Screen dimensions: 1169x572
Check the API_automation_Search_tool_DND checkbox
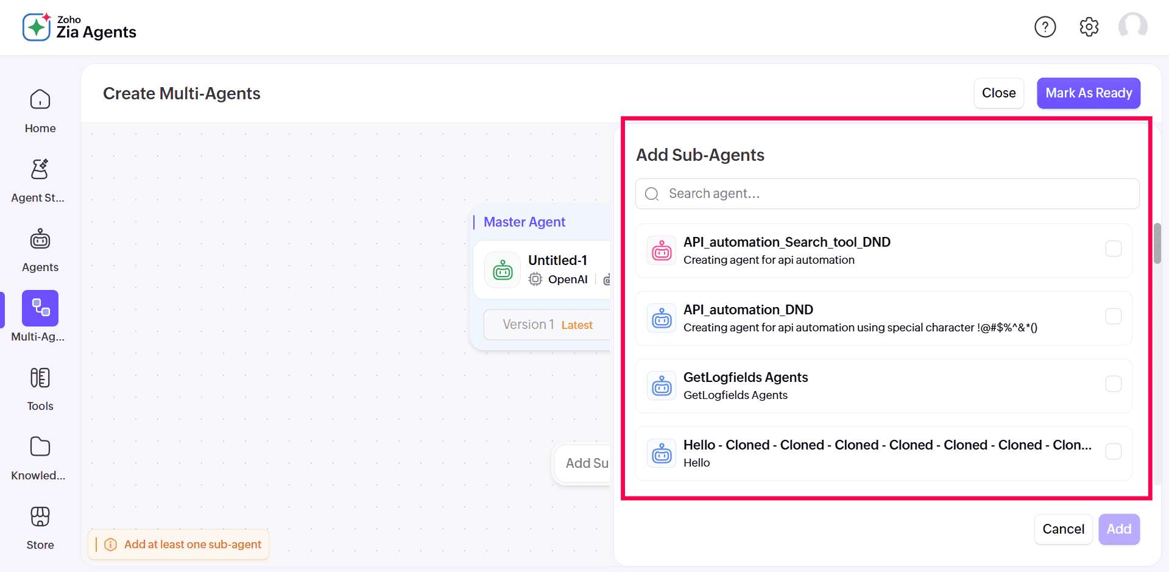[1114, 249]
